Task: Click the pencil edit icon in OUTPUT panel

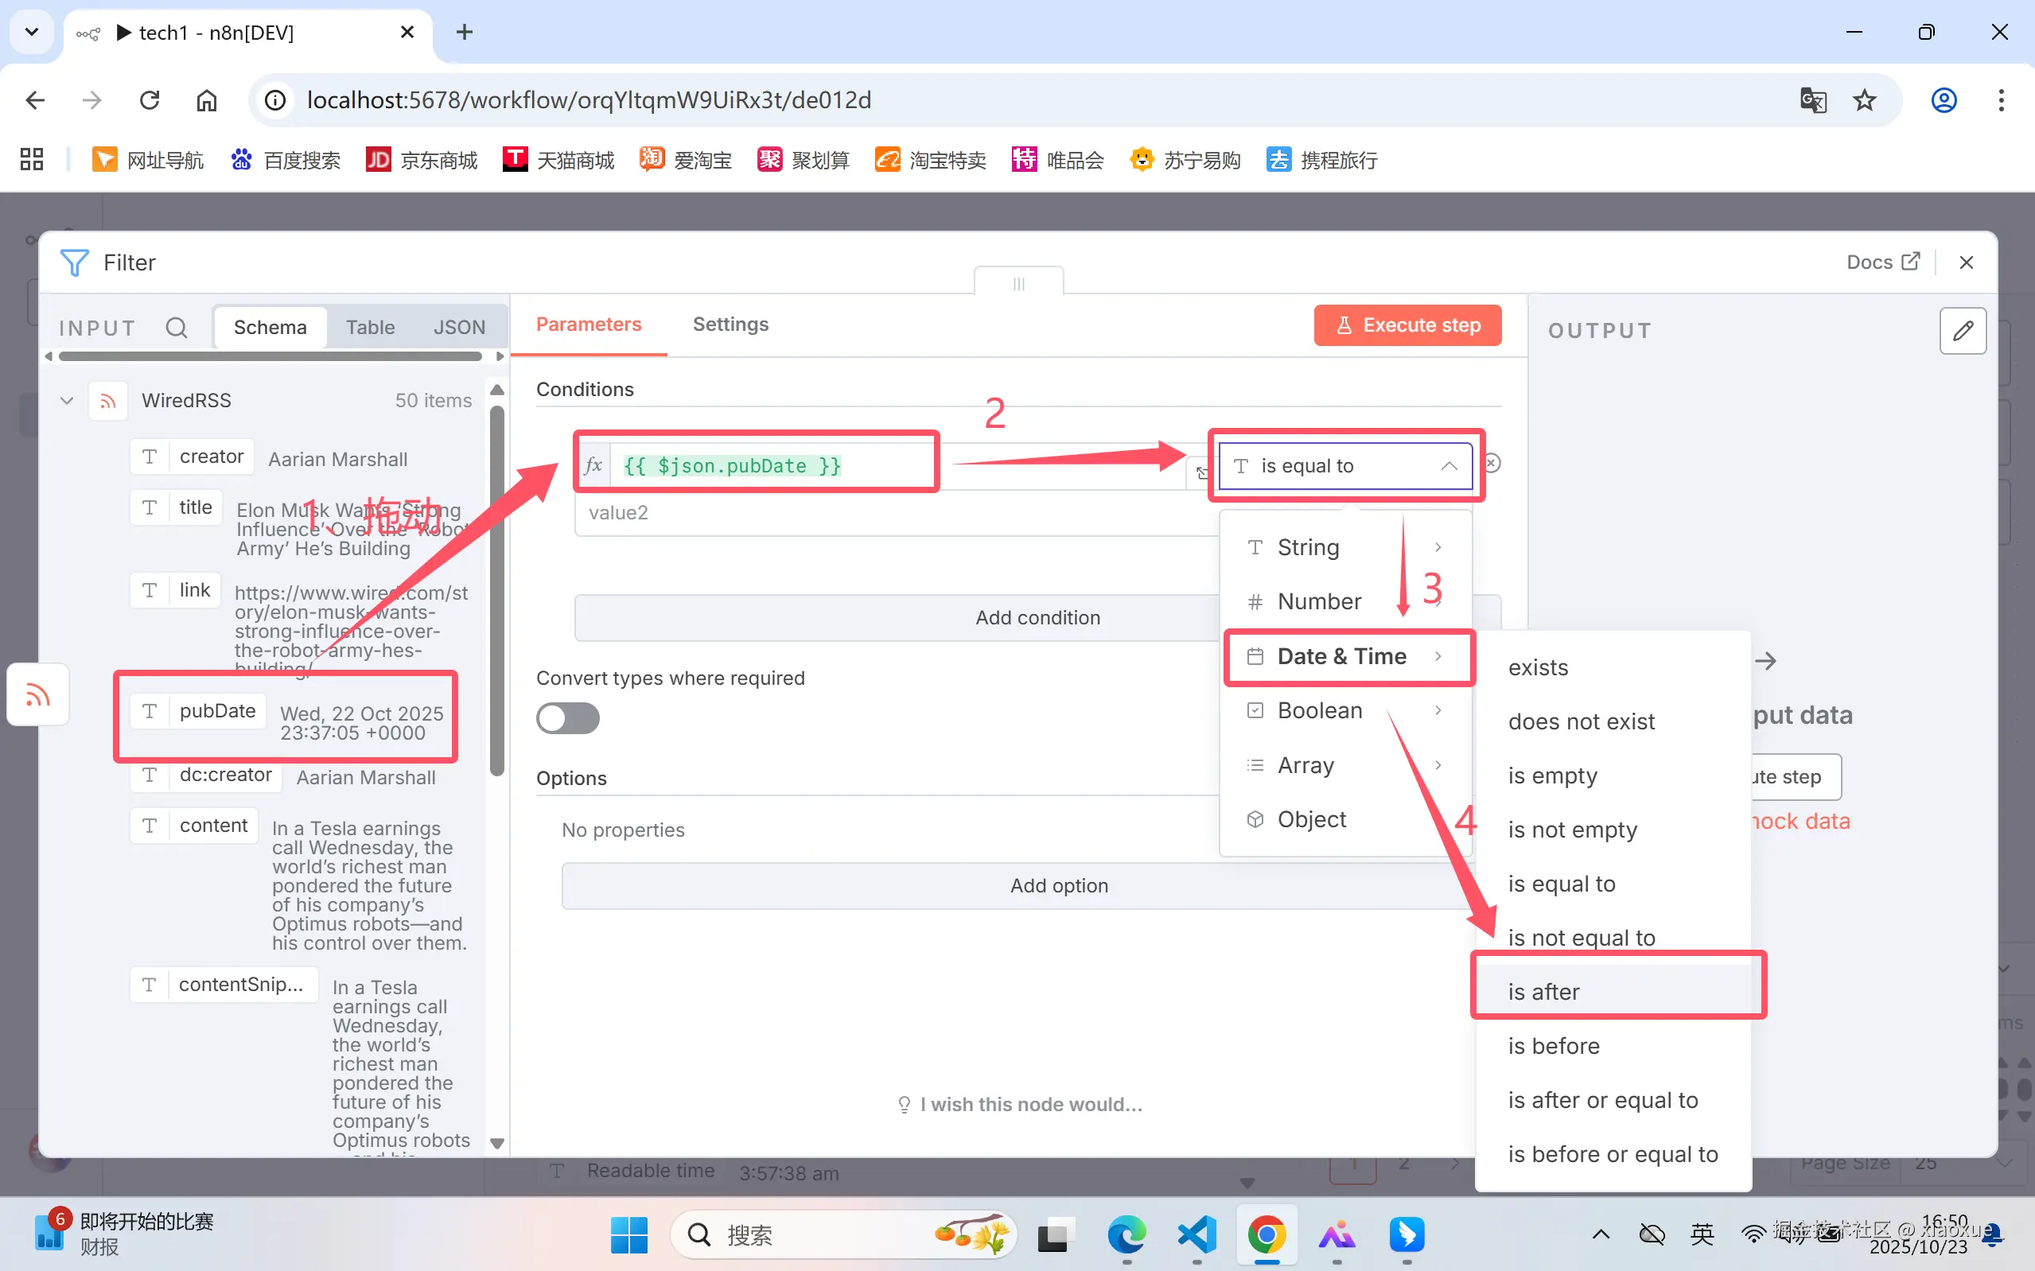Action: [x=1962, y=330]
